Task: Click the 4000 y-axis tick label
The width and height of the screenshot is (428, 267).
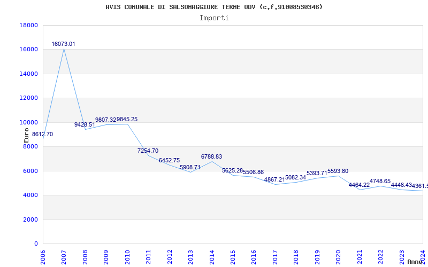Action: 30,195
